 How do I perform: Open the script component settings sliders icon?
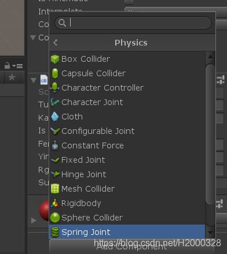(221, 80)
